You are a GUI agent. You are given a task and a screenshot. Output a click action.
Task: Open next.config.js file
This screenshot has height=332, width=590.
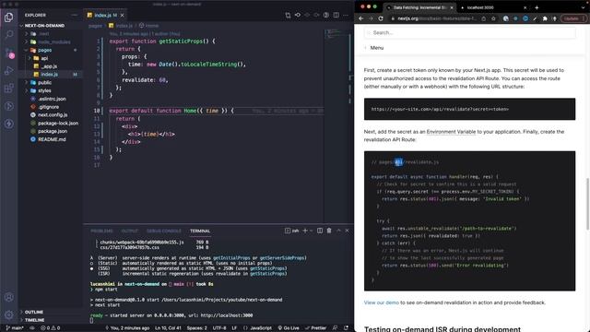pyautogui.click(x=52, y=114)
